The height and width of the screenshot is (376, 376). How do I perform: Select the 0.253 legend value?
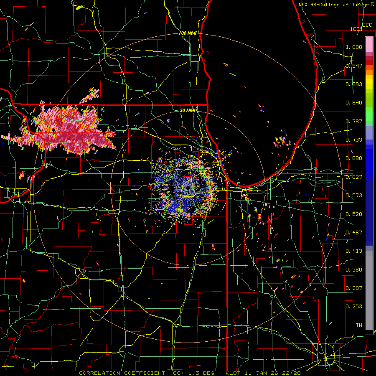pos(354,307)
